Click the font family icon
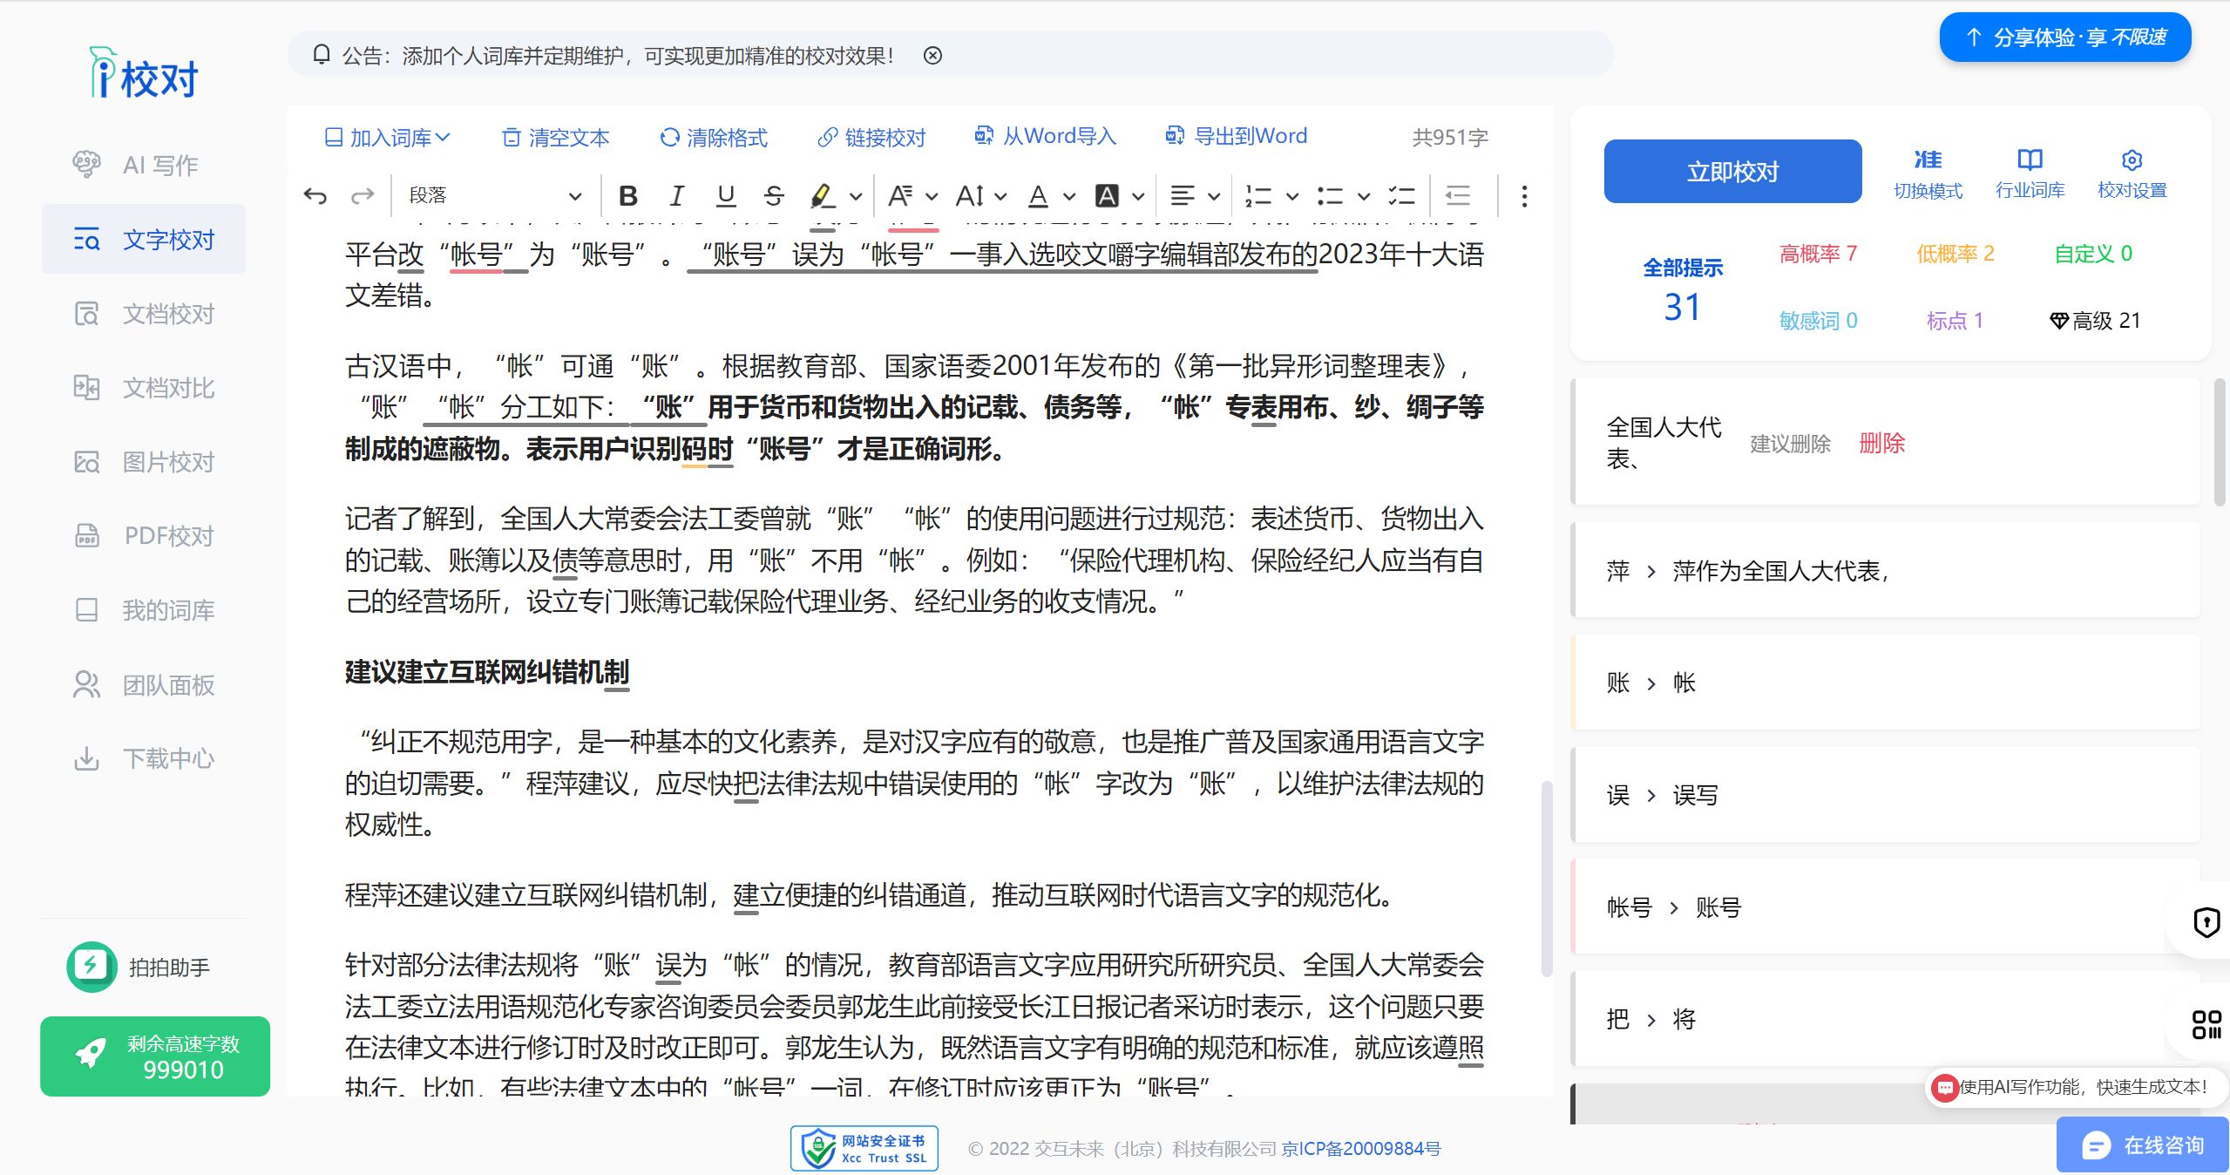Screen dimensions: 2230x1175 pyautogui.click(x=900, y=196)
